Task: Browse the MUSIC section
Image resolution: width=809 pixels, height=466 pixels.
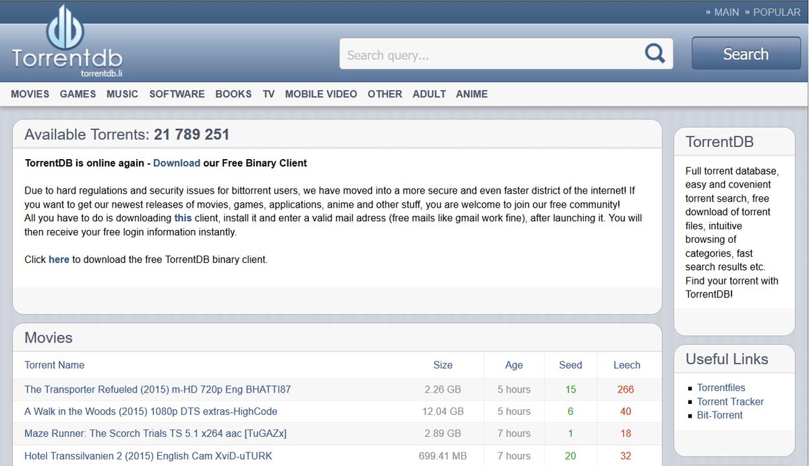Action: point(122,94)
